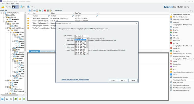Select GroupWise email server option
The width and height of the screenshot is (194, 104).
click(x=177, y=51)
